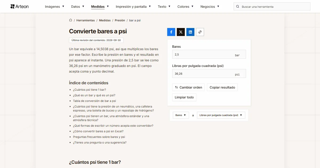Open Herramientas breadcrumb link
320x168 pixels.
pos(86,20)
